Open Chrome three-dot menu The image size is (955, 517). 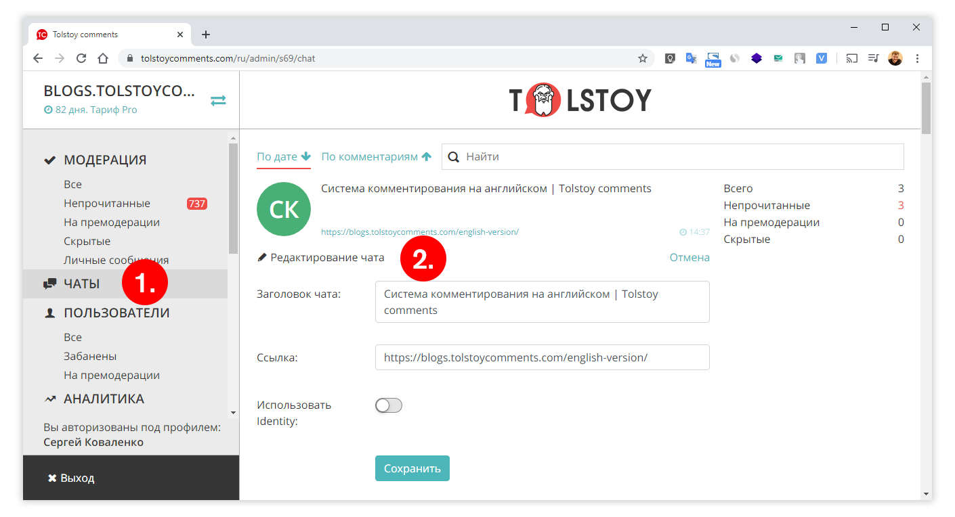point(917,58)
